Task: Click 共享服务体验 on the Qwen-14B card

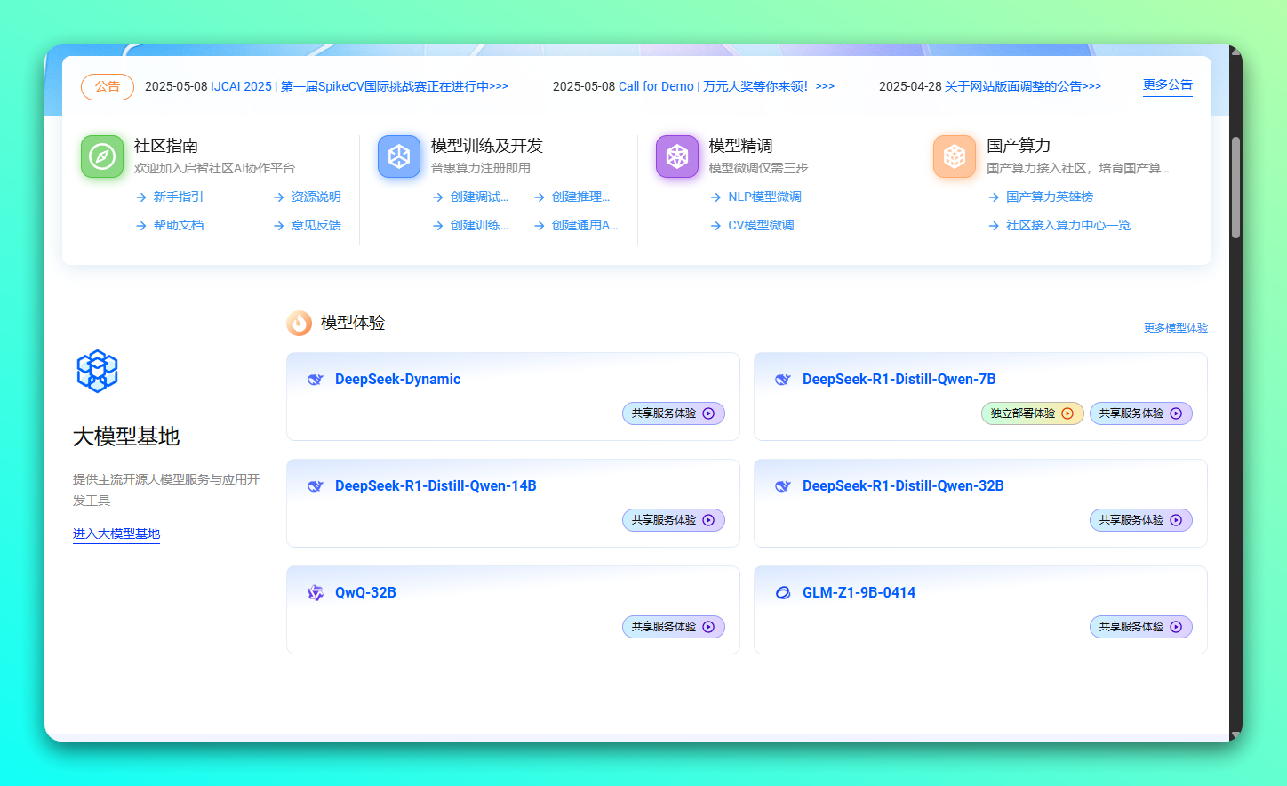Action: point(674,520)
